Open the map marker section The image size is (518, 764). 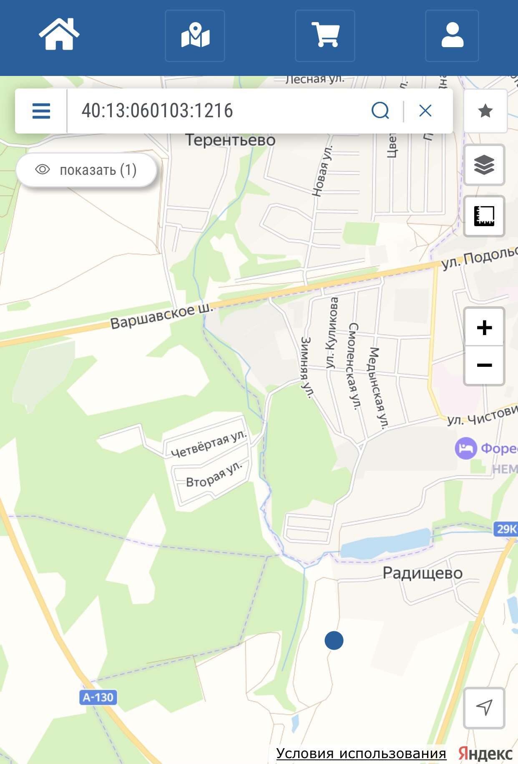[195, 36]
